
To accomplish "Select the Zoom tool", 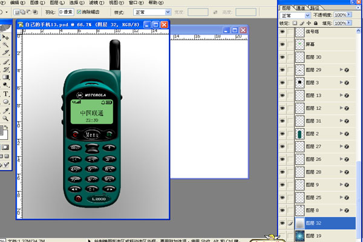I will (5, 119).
